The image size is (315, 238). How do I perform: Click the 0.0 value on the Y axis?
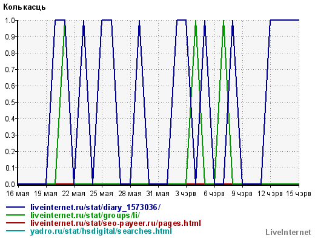(10, 184)
